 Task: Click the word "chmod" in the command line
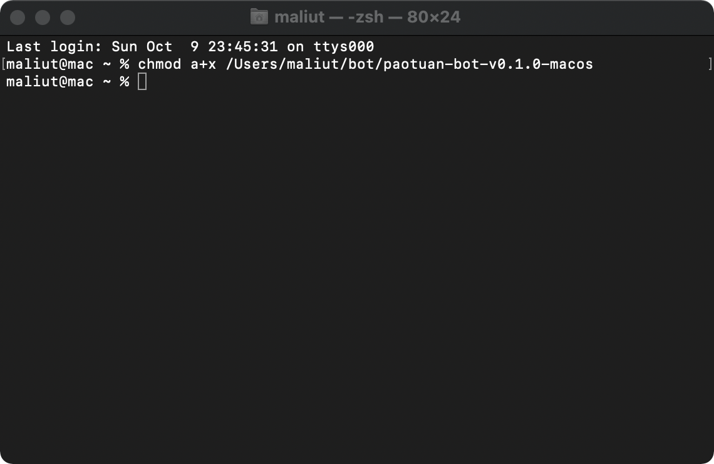tap(159, 64)
